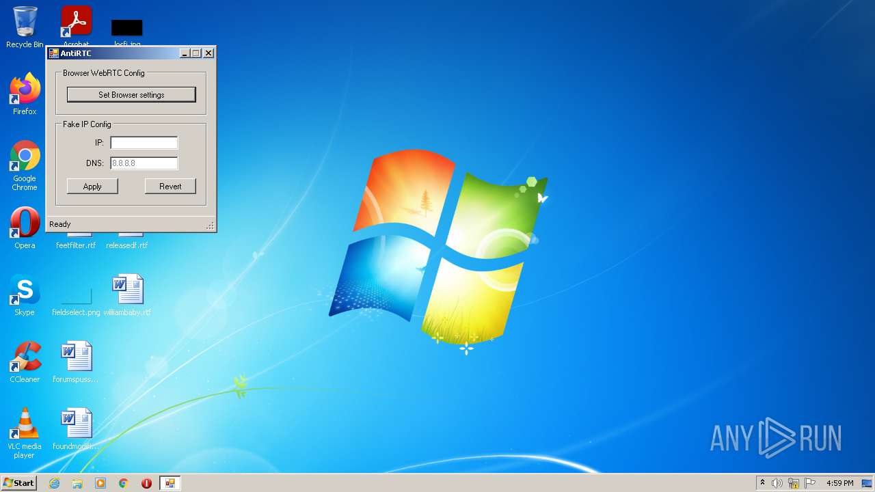The image size is (875, 492).
Task: Click the 4:59 PM taskbar clock
Action: 839,483
